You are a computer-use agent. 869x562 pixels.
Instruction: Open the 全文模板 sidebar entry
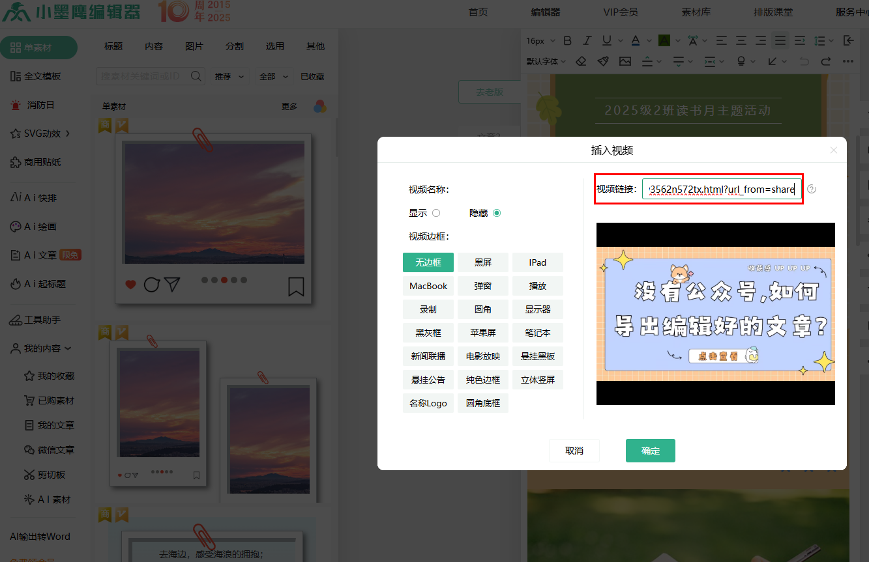[36, 76]
